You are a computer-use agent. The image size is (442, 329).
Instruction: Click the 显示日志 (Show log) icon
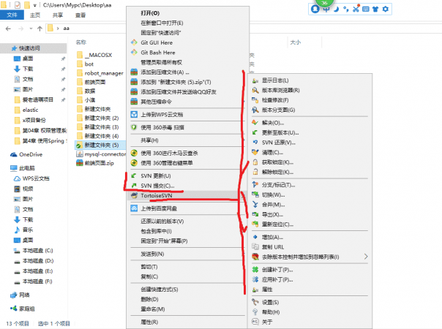point(255,80)
